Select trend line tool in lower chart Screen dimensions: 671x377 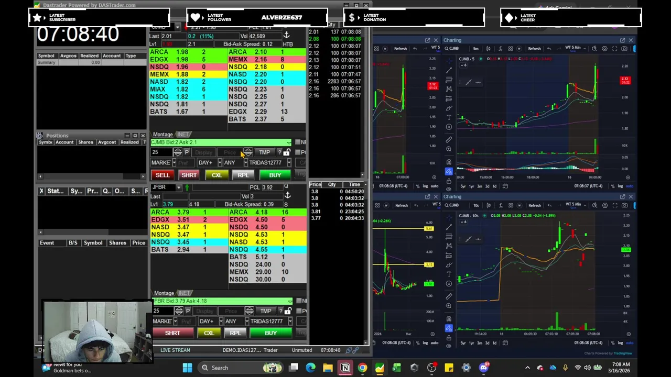pyautogui.click(x=449, y=227)
